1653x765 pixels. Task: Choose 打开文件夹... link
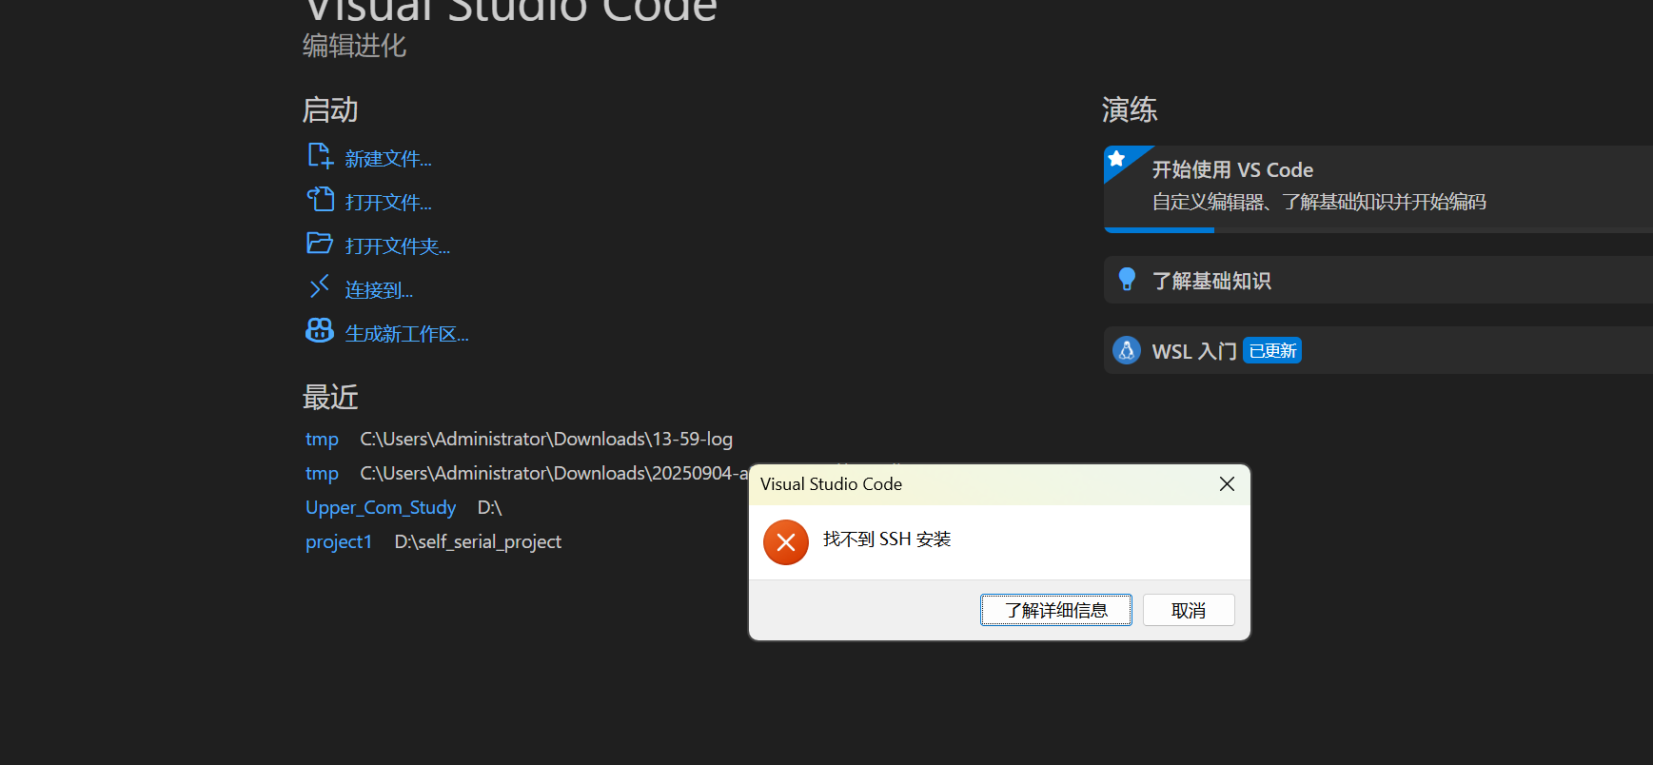(x=398, y=246)
